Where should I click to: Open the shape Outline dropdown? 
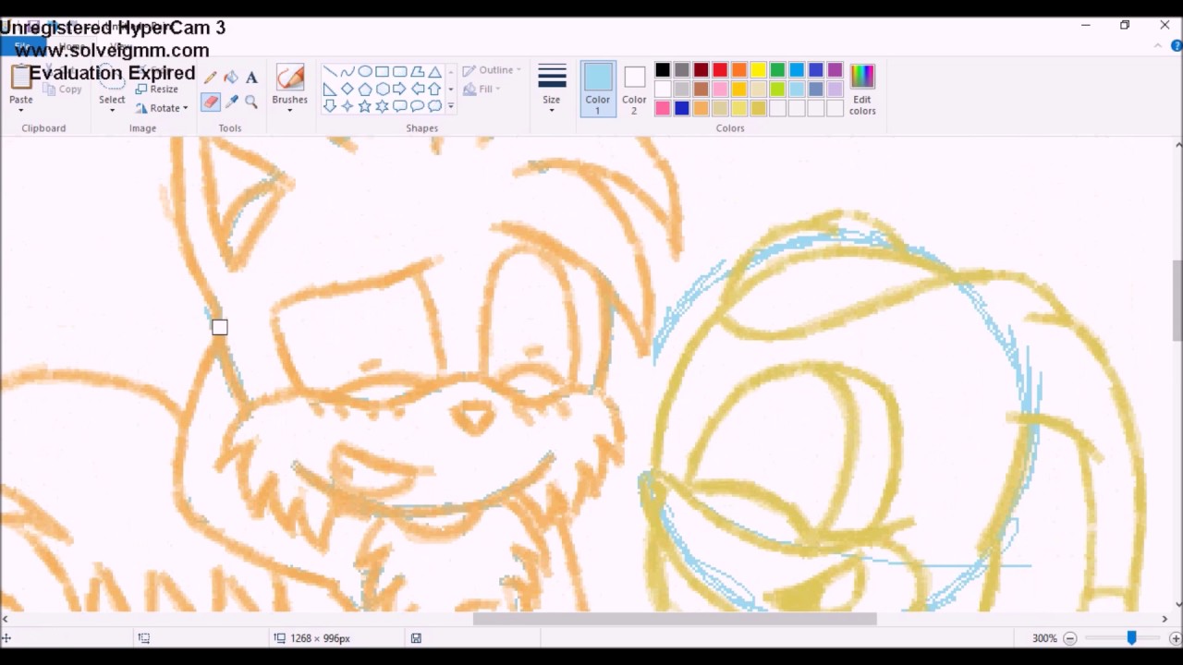click(492, 70)
